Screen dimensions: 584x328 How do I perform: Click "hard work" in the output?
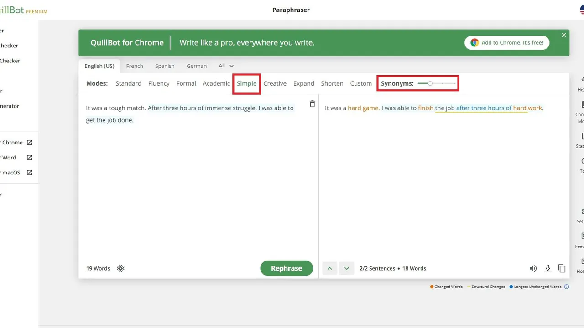coord(527,108)
